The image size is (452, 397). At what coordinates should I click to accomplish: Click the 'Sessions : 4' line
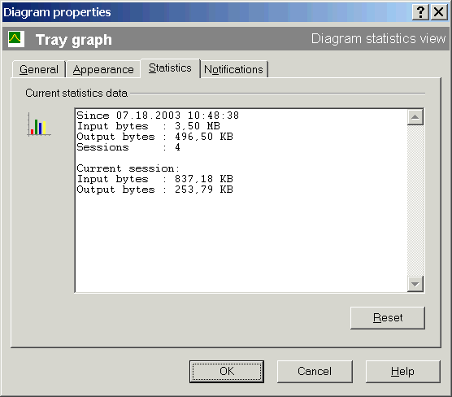click(128, 147)
